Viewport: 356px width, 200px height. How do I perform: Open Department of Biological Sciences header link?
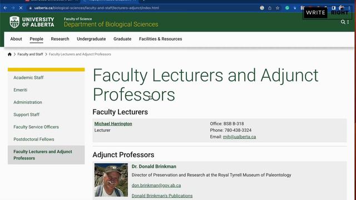coord(111,24)
